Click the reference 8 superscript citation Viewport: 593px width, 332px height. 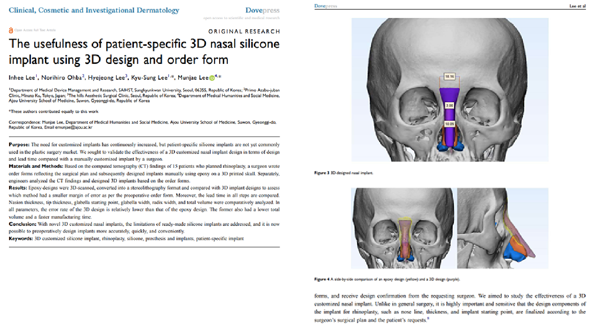click(x=429, y=319)
